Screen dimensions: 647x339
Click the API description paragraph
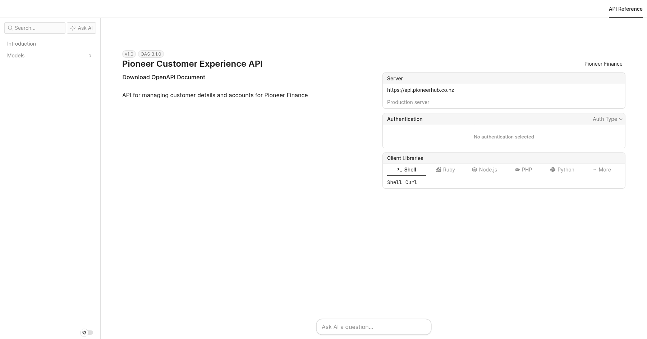coord(215,95)
